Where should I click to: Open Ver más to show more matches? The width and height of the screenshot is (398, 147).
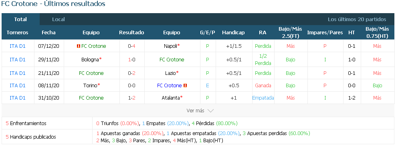tap(200, 111)
